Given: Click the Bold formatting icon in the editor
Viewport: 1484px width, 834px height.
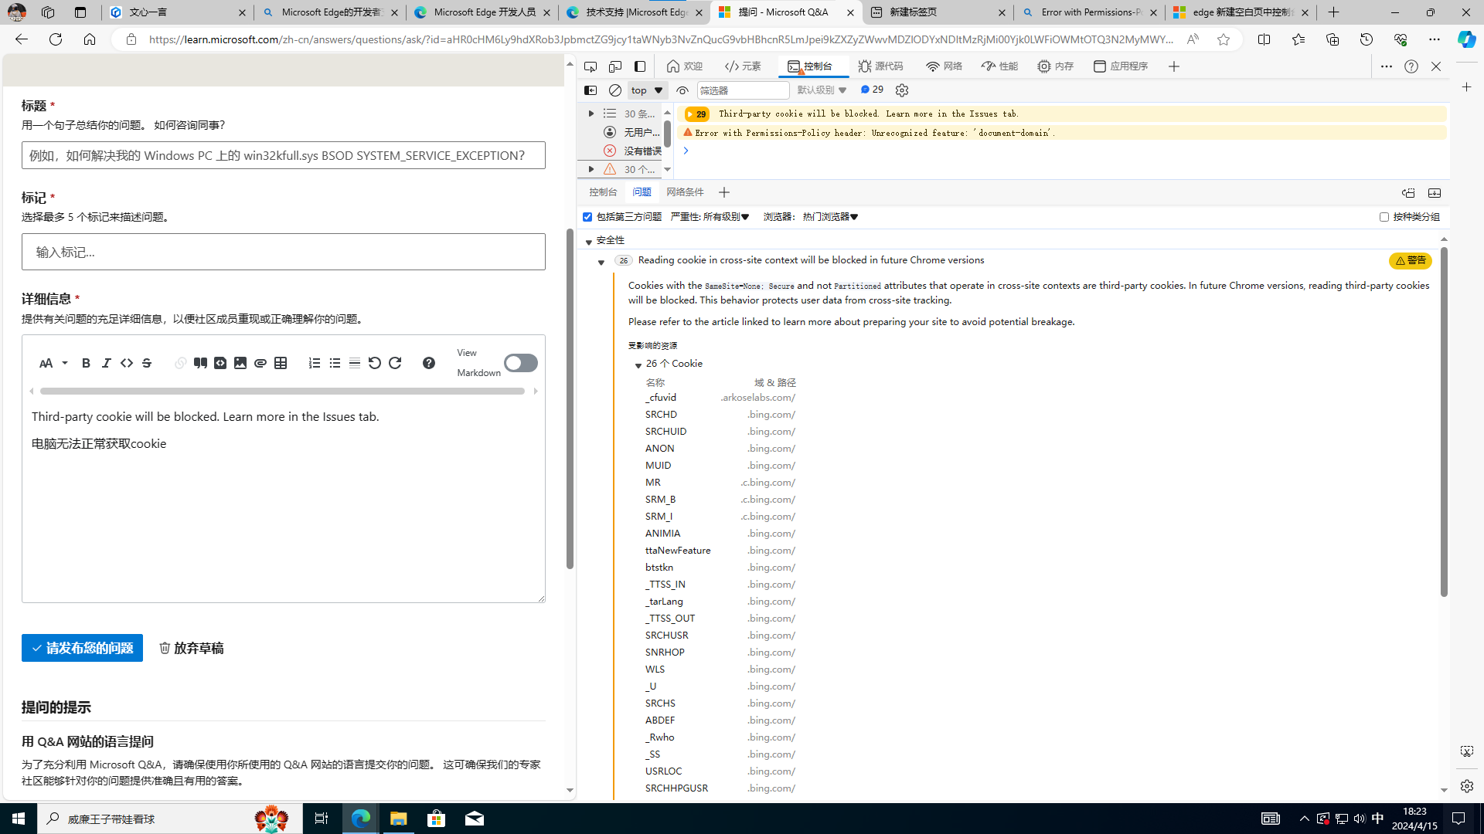Looking at the screenshot, I should 86,363.
